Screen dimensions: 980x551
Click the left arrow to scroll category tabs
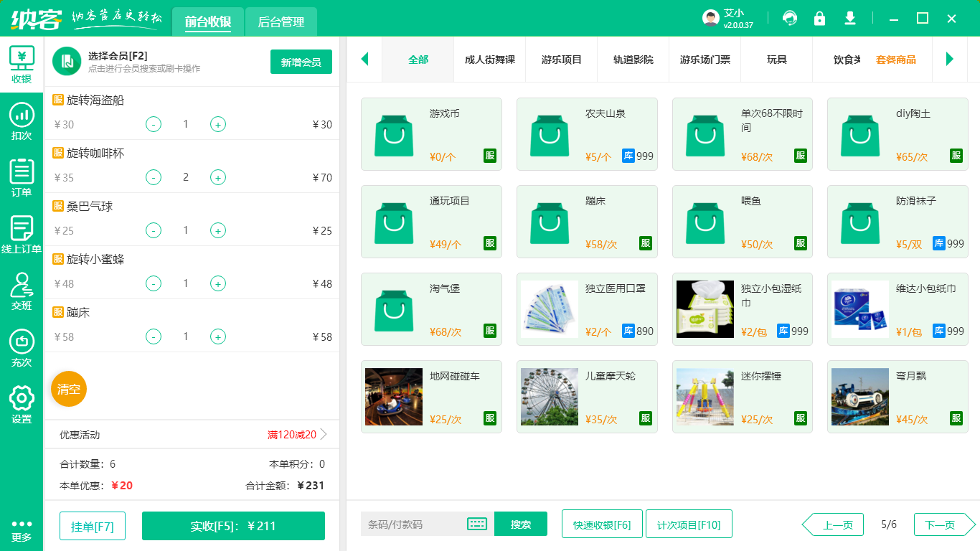[364, 60]
